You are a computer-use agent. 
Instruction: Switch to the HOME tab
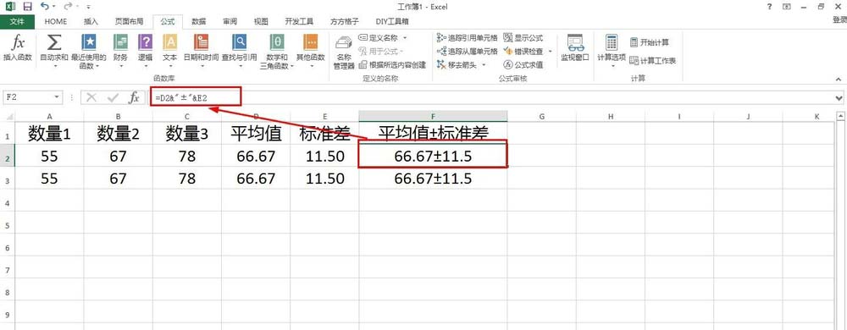(56, 21)
